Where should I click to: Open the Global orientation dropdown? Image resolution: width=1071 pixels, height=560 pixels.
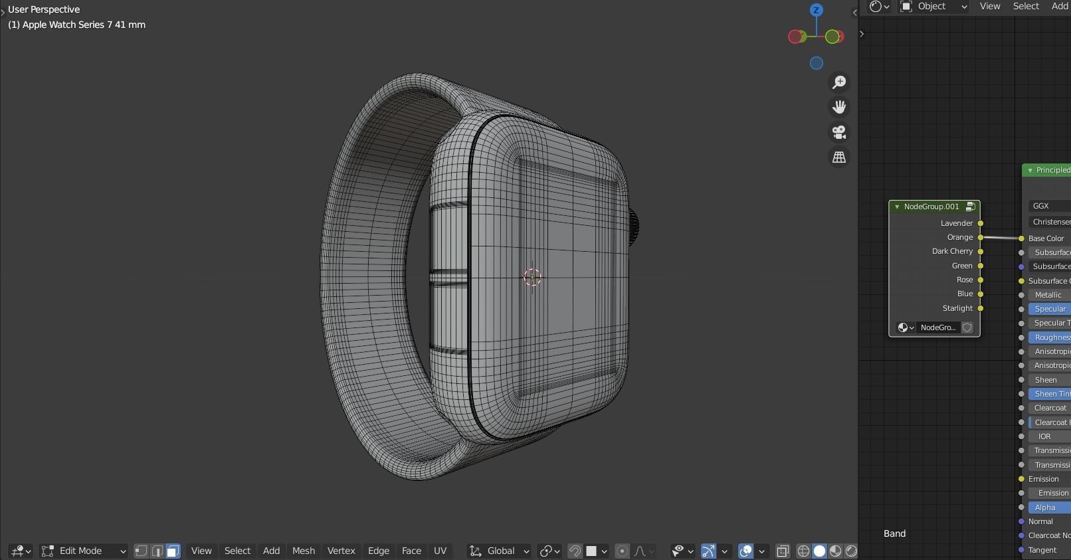click(x=499, y=551)
